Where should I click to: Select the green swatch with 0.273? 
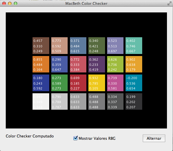click(x=59, y=83)
